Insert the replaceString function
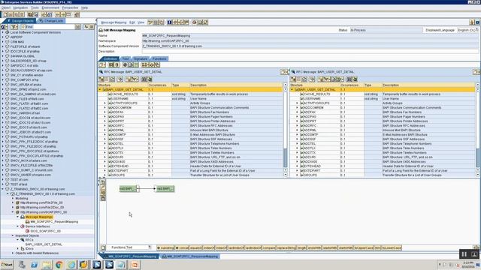The image size is (481, 270). (286, 247)
